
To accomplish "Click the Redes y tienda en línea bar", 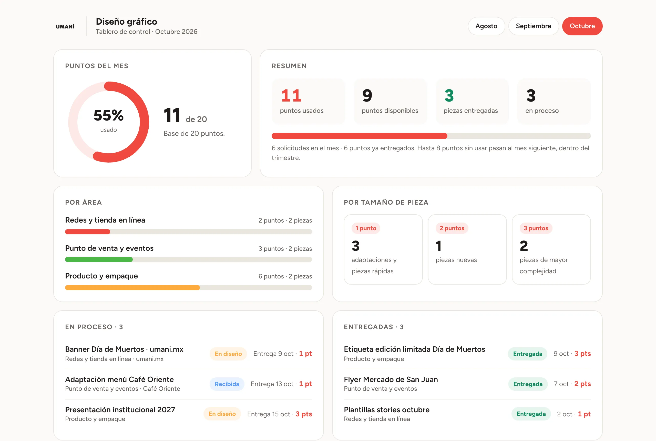I will tap(188, 232).
